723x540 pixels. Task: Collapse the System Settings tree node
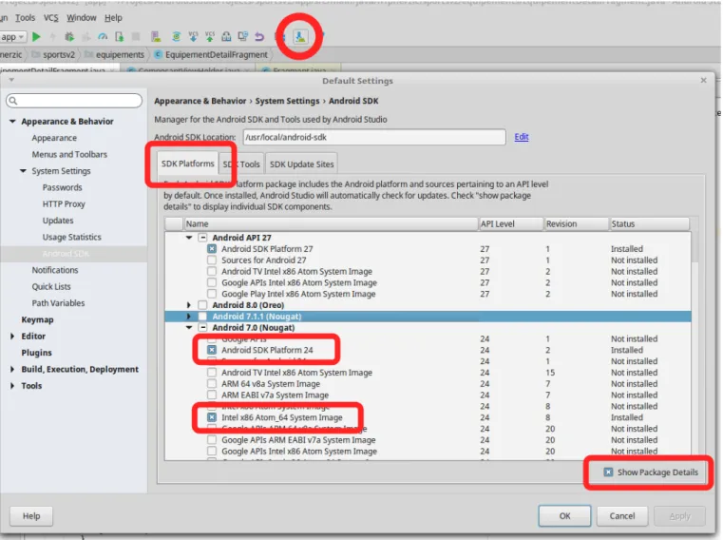[23, 171]
